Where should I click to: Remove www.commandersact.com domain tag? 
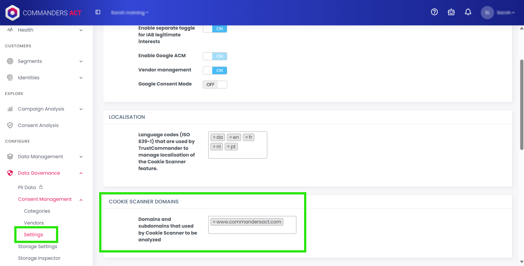tap(214, 222)
